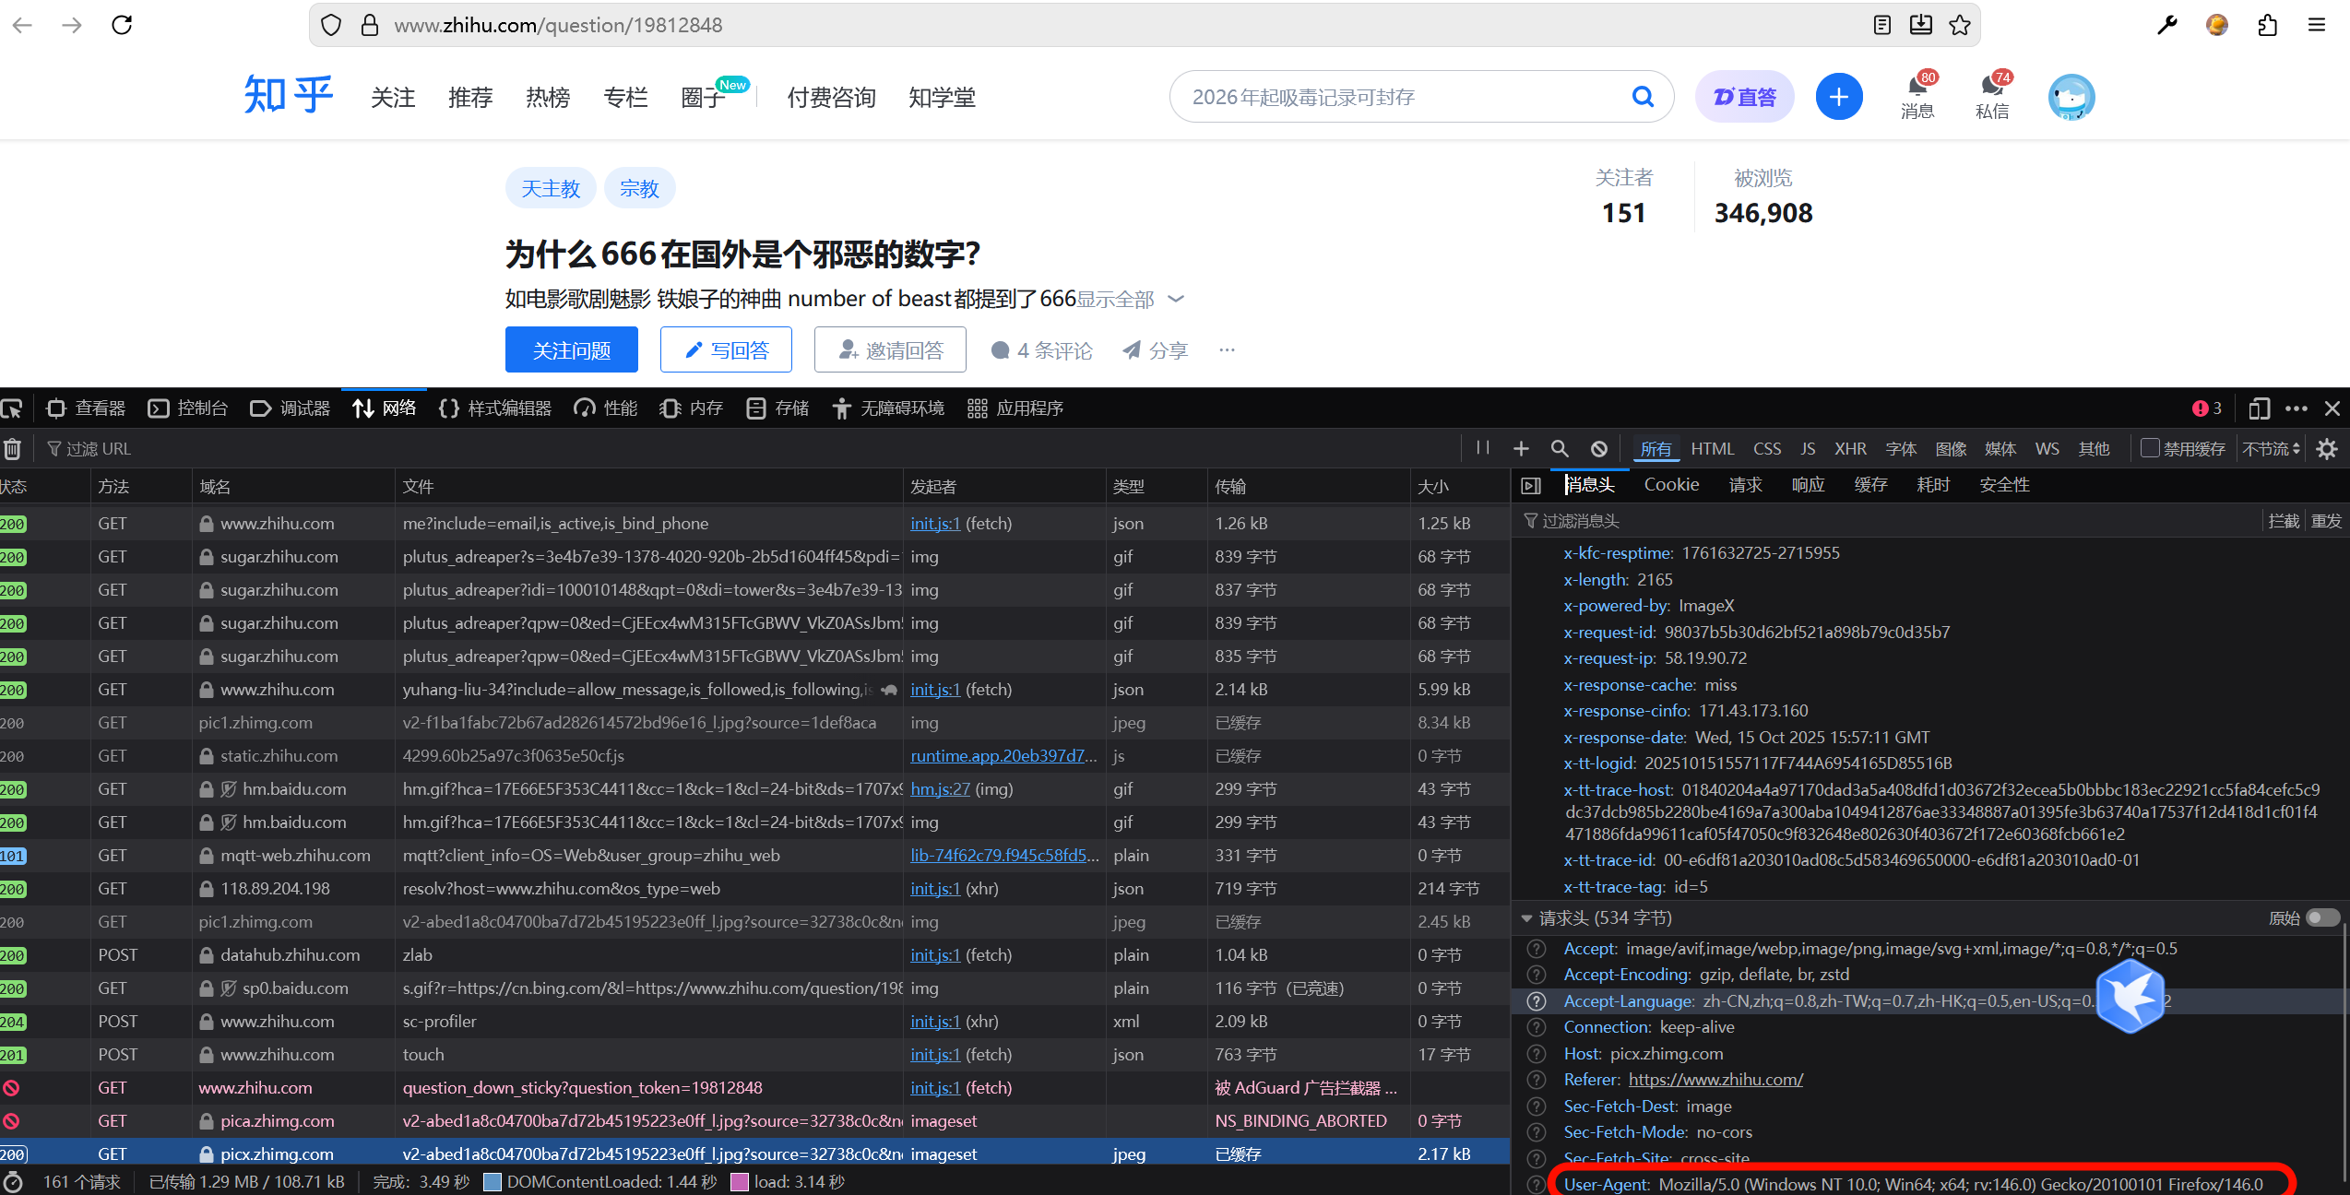Image resolution: width=2350 pixels, height=1195 pixels.
Task: Toggle the 原始 raw headers switch
Action: [x=2322, y=917]
